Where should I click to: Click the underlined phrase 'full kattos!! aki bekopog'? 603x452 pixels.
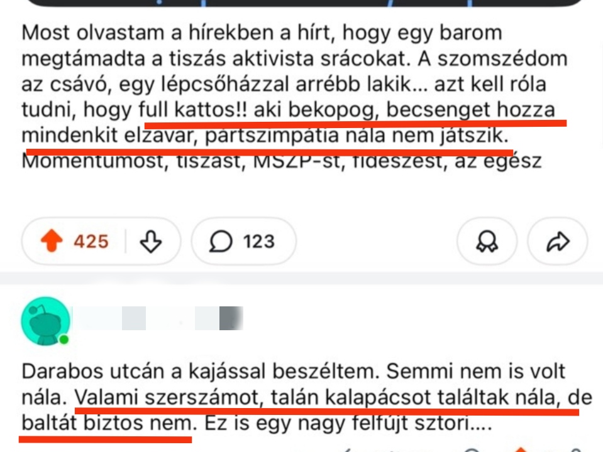(x=258, y=110)
